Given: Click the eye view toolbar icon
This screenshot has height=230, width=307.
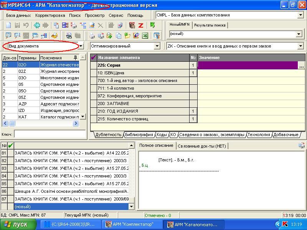Looking at the screenshot, I should click(x=69, y=36).
